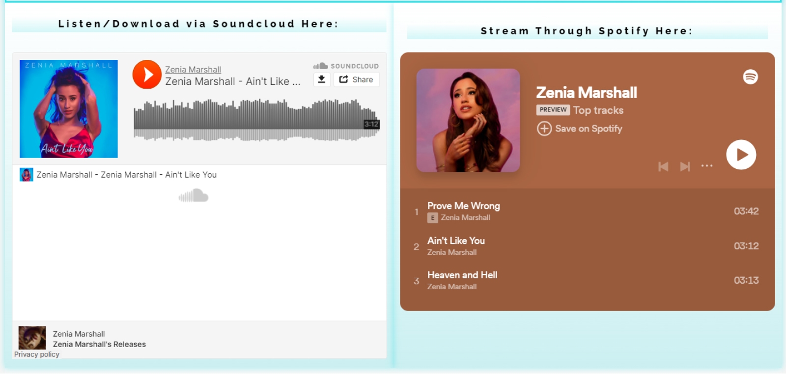Viewport: 786px width, 374px height.
Task: Click the SoundCloud logo in player header
Action: [346, 66]
